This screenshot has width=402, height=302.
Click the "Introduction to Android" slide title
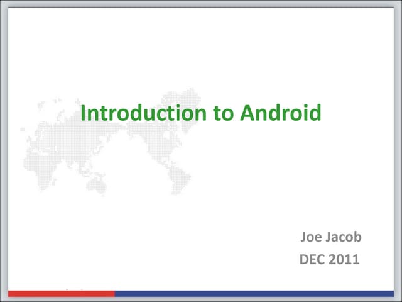pyautogui.click(x=201, y=113)
